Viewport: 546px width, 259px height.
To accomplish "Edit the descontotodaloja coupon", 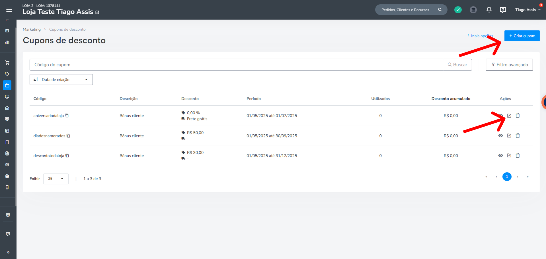I will pos(509,155).
